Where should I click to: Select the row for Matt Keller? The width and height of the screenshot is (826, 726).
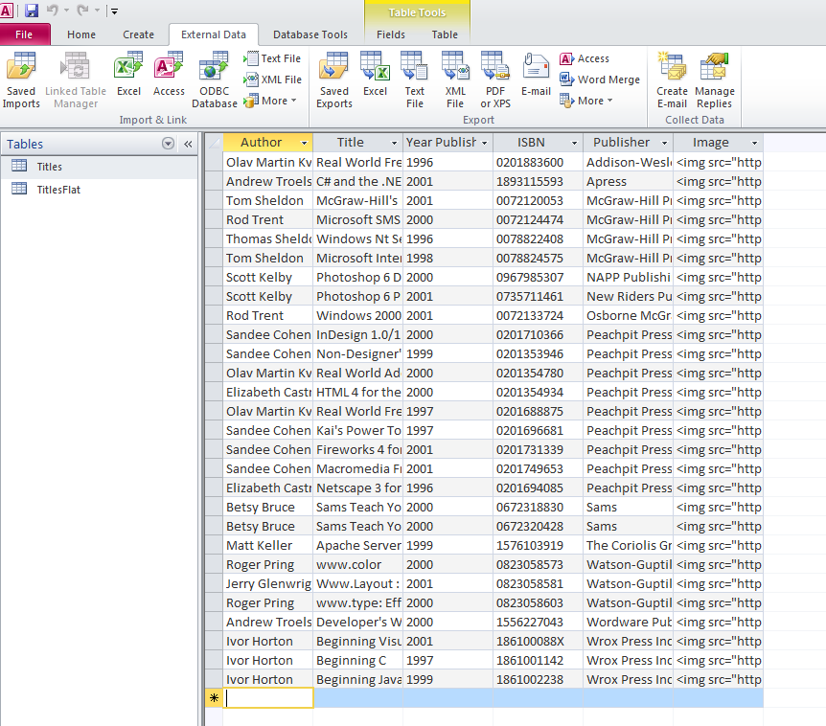[x=214, y=545]
